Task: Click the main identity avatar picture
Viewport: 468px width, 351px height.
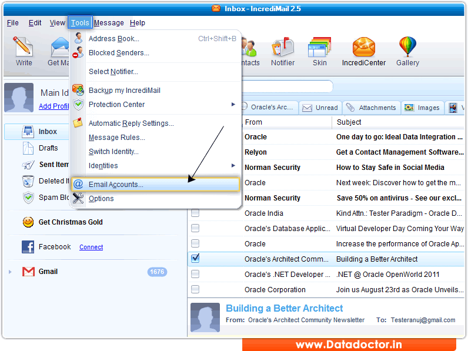Action: (19, 98)
